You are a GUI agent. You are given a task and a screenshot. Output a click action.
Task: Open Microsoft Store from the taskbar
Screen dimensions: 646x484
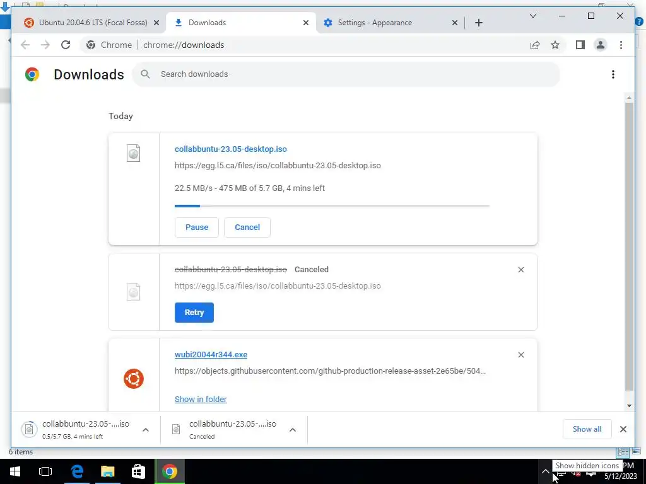pos(138,471)
